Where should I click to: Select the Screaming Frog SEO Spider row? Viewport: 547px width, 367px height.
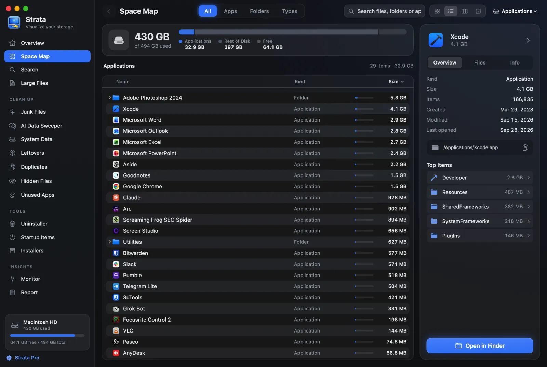(x=258, y=220)
